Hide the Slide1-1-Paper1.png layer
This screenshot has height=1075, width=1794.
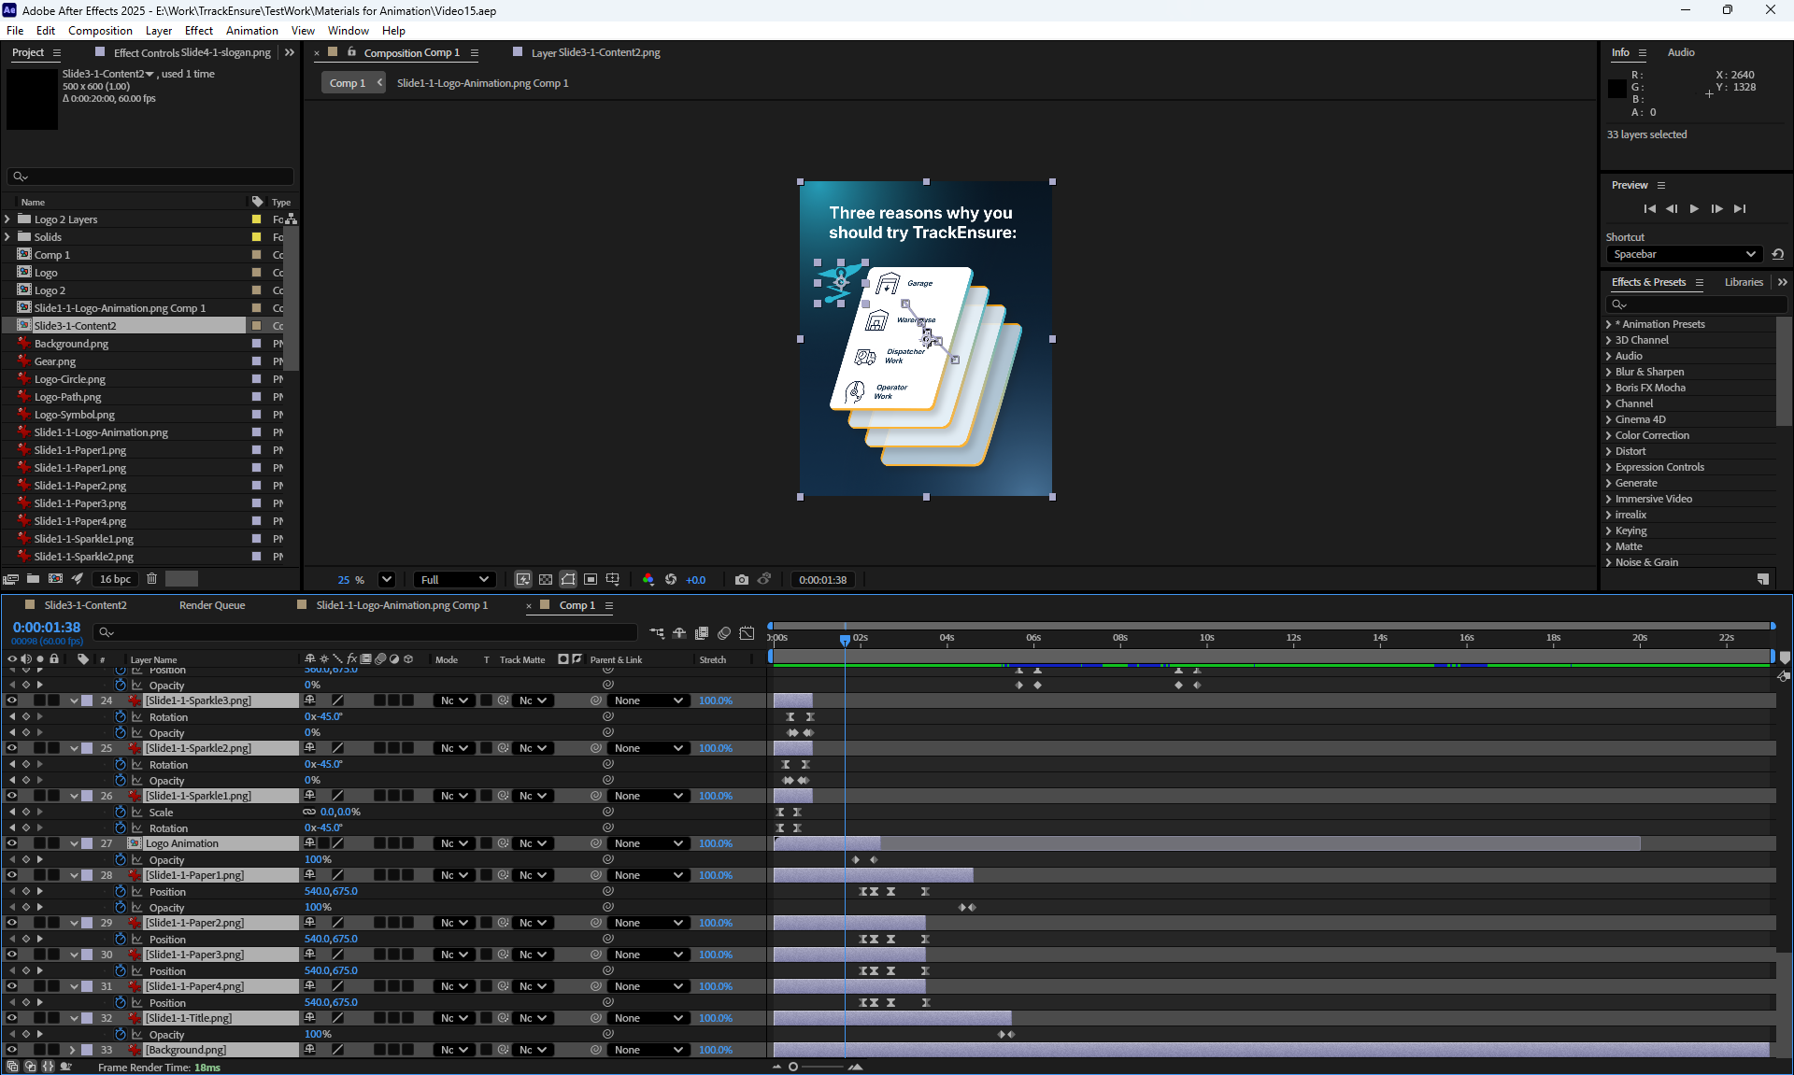(12, 875)
